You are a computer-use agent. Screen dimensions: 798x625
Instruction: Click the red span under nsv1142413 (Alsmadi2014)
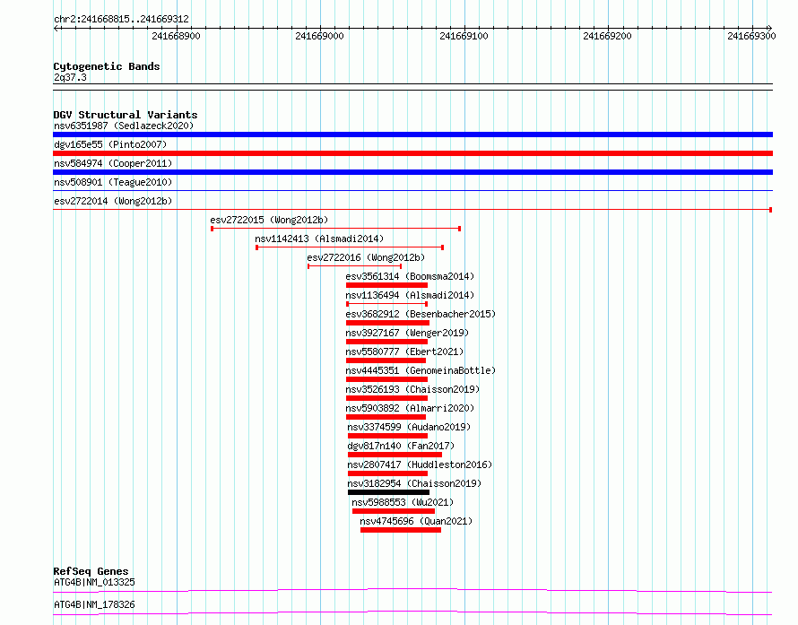click(350, 247)
